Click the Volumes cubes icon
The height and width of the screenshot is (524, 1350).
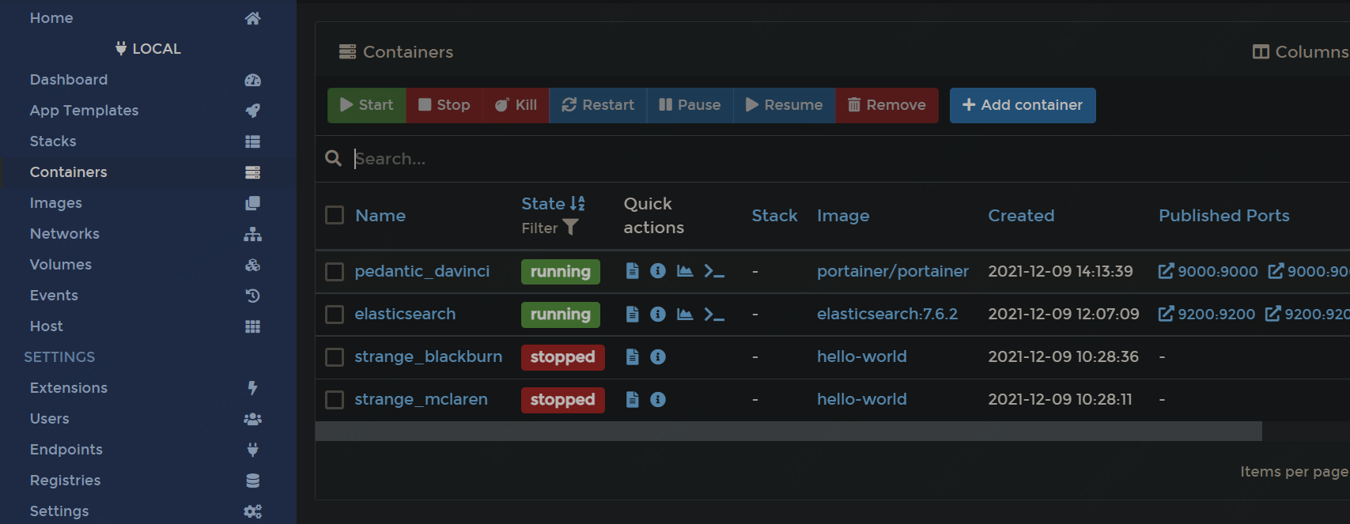tap(252, 265)
